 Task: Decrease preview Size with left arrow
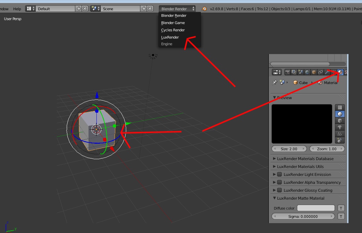(275, 149)
